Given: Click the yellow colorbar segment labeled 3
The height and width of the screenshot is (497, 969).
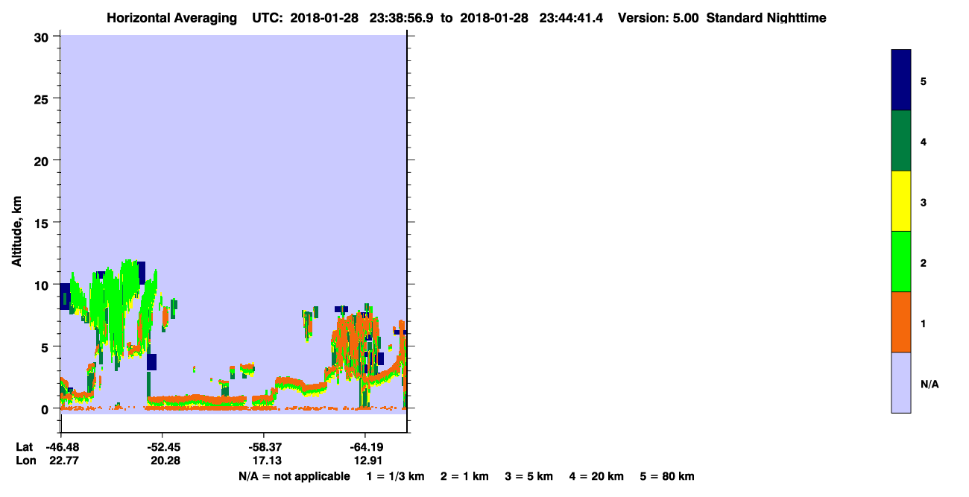Looking at the screenshot, I should [901, 201].
